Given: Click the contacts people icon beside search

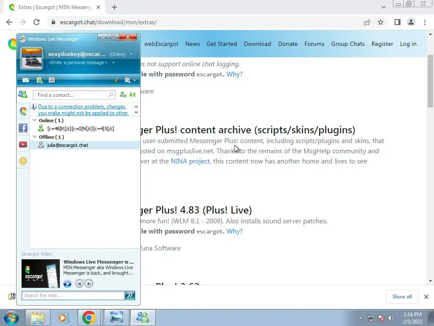Looking at the screenshot, I should (x=23, y=95).
